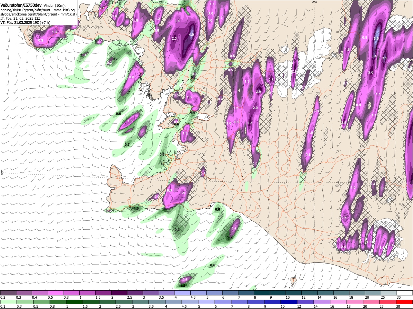Select the 10 deep blue rain scale swatch
This screenshot has height=309, width=413.
click(x=289, y=302)
